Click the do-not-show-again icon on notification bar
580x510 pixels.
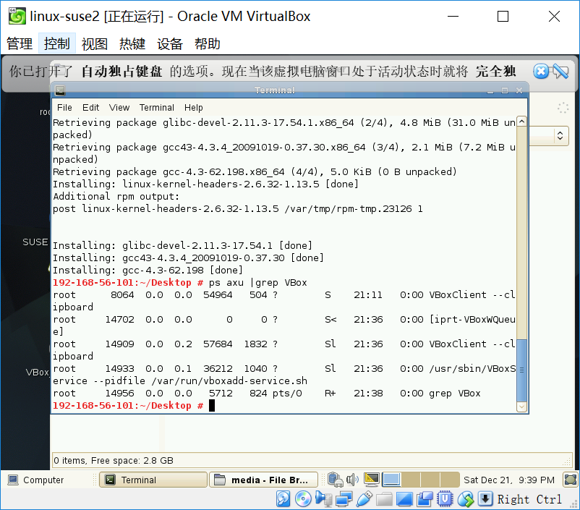(x=561, y=71)
